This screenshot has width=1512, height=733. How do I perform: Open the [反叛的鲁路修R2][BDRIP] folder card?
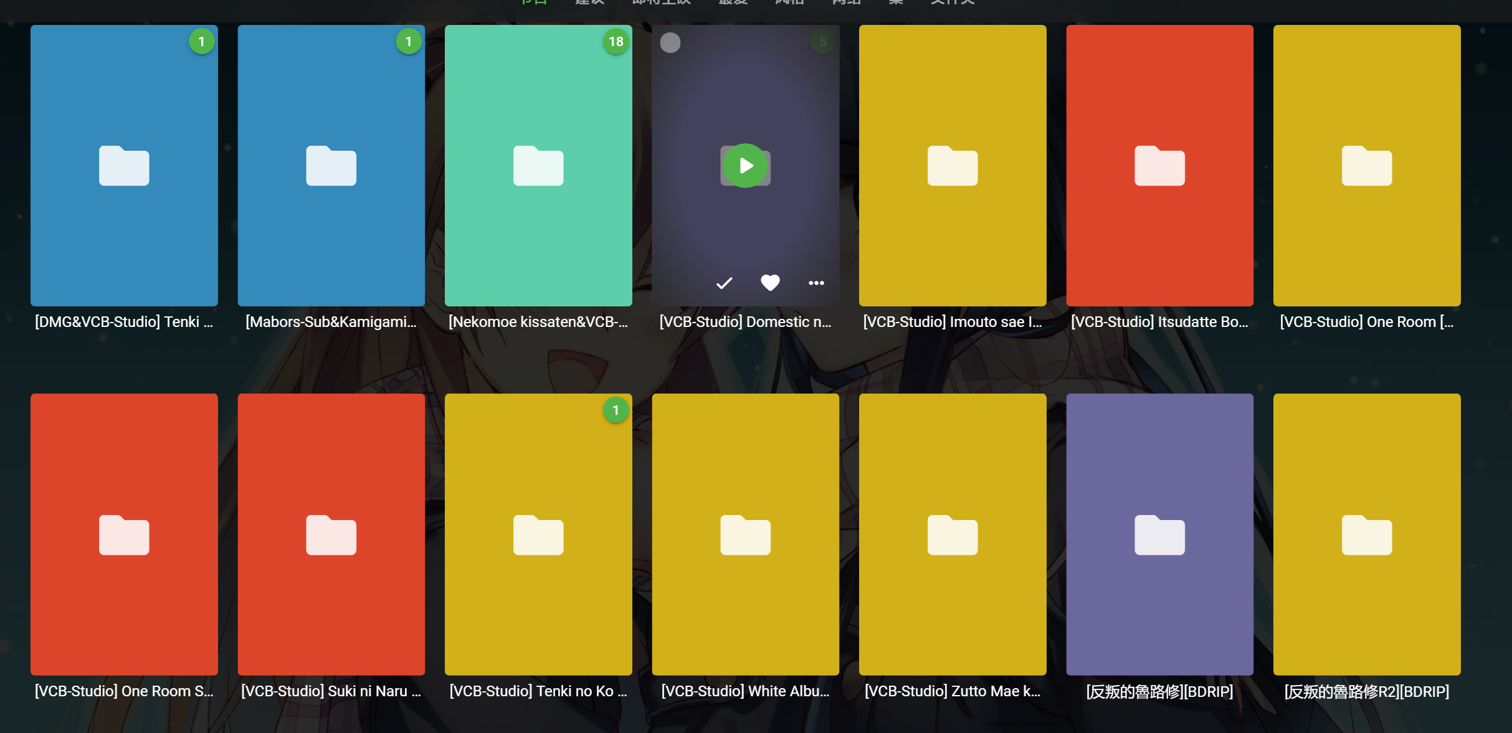(x=1367, y=534)
